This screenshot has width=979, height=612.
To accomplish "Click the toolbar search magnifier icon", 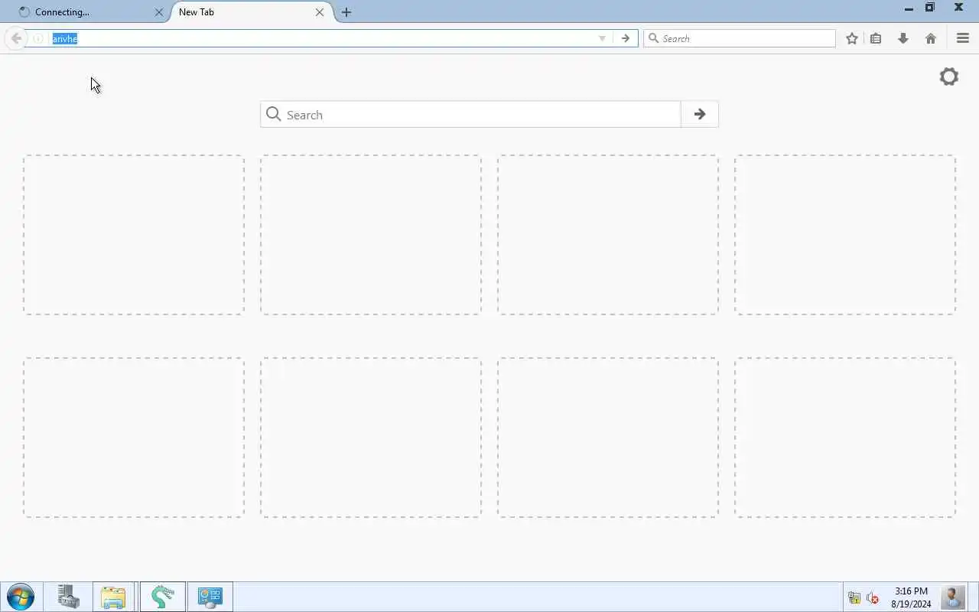I will point(654,38).
